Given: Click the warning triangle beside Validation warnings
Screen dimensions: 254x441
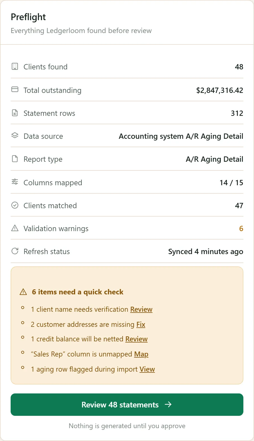Looking at the screenshot, I should tap(15, 228).
